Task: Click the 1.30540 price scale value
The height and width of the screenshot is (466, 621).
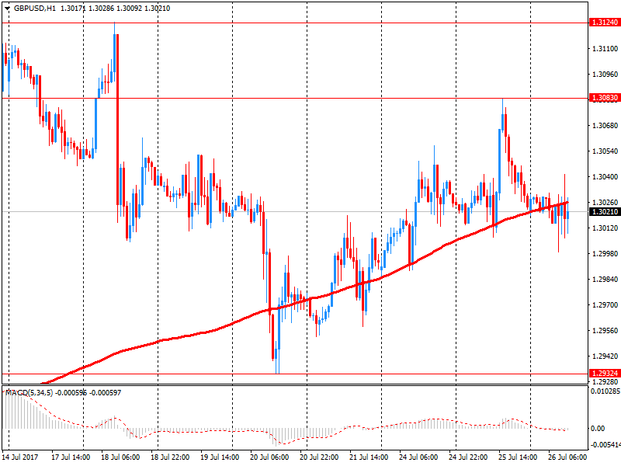Action: 605,151
